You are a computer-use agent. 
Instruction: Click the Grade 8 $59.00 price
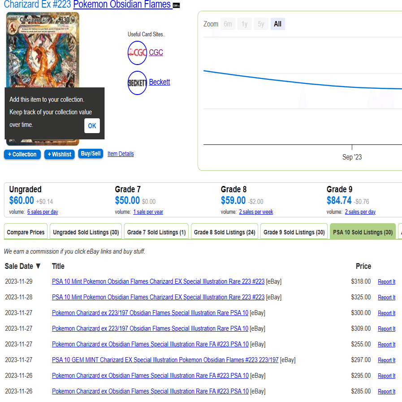pos(233,200)
